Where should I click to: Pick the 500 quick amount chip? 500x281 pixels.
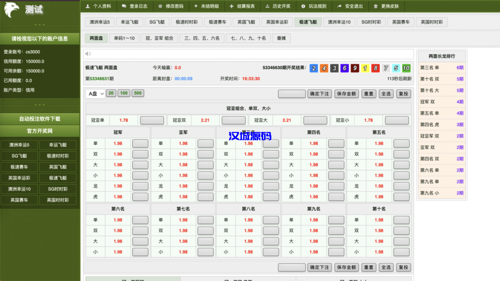point(138,93)
